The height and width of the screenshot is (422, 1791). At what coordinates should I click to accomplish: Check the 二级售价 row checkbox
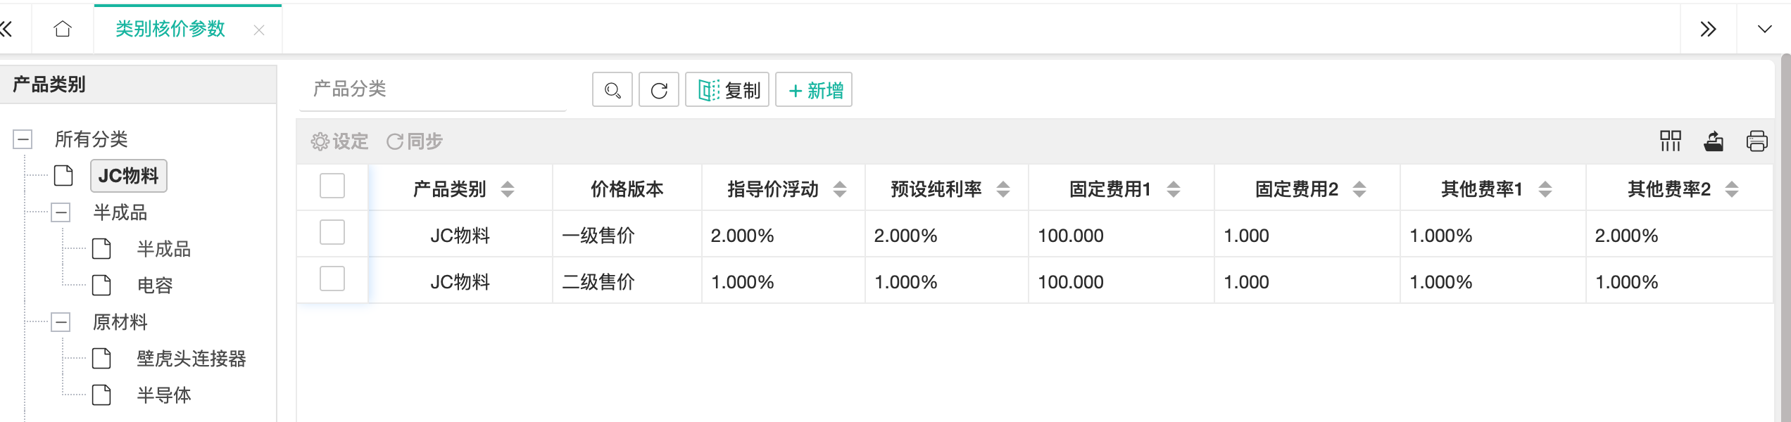[332, 279]
